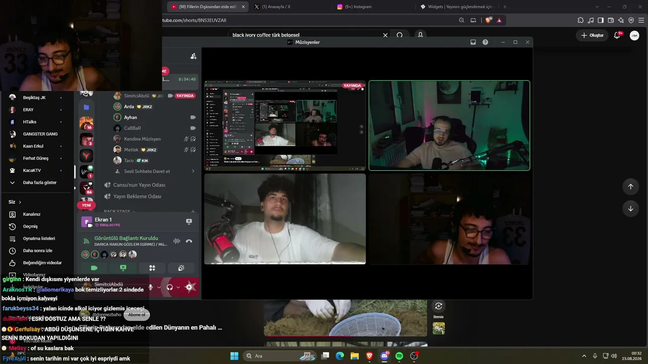Toggle Discord microphone mute
This screenshot has height=364, width=648.
(150, 287)
